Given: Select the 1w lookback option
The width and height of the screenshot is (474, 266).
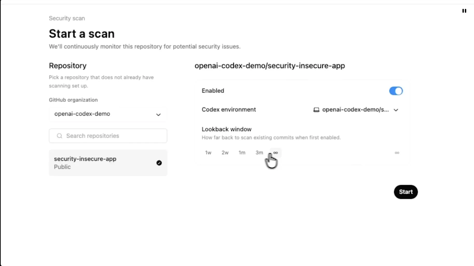Looking at the screenshot, I should click(208, 153).
